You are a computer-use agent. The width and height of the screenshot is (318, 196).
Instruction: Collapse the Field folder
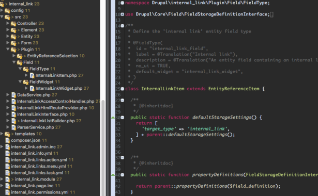[x=14, y=62]
